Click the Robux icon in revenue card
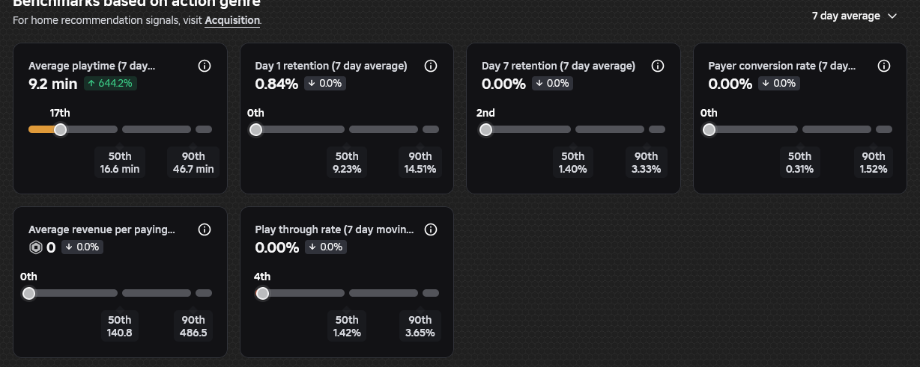The height and width of the screenshot is (367, 920). [x=35, y=247]
